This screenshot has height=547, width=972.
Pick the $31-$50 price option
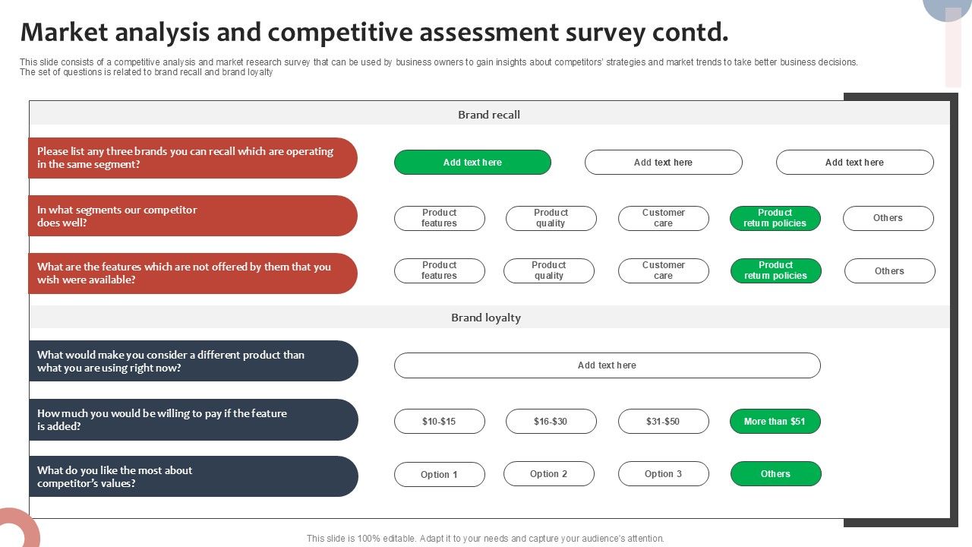coord(663,421)
